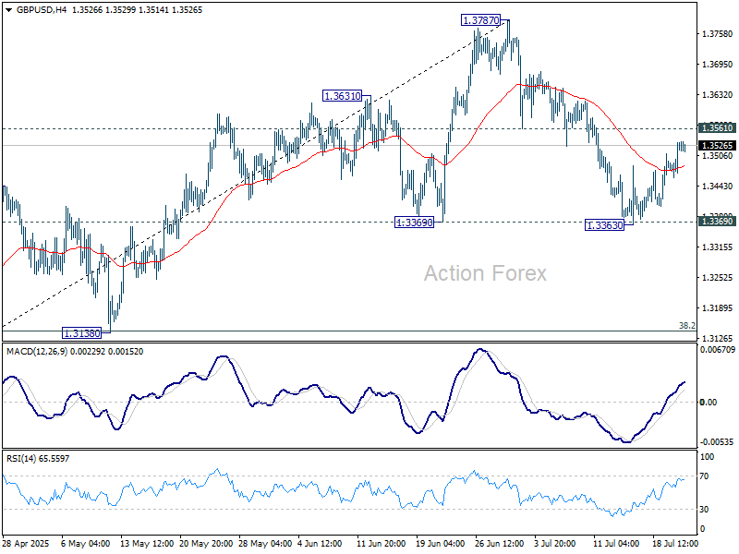Click the RSI(14) 65.5597 indicator label
This screenshot has height=554, width=739.
pyautogui.click(x=38, y=459)
